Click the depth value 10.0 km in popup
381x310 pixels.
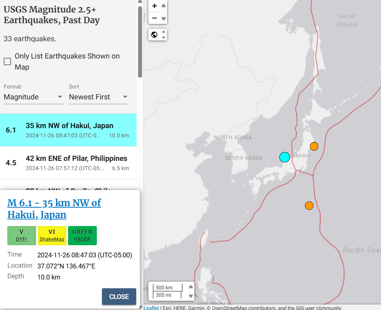[x=49, y=277]
